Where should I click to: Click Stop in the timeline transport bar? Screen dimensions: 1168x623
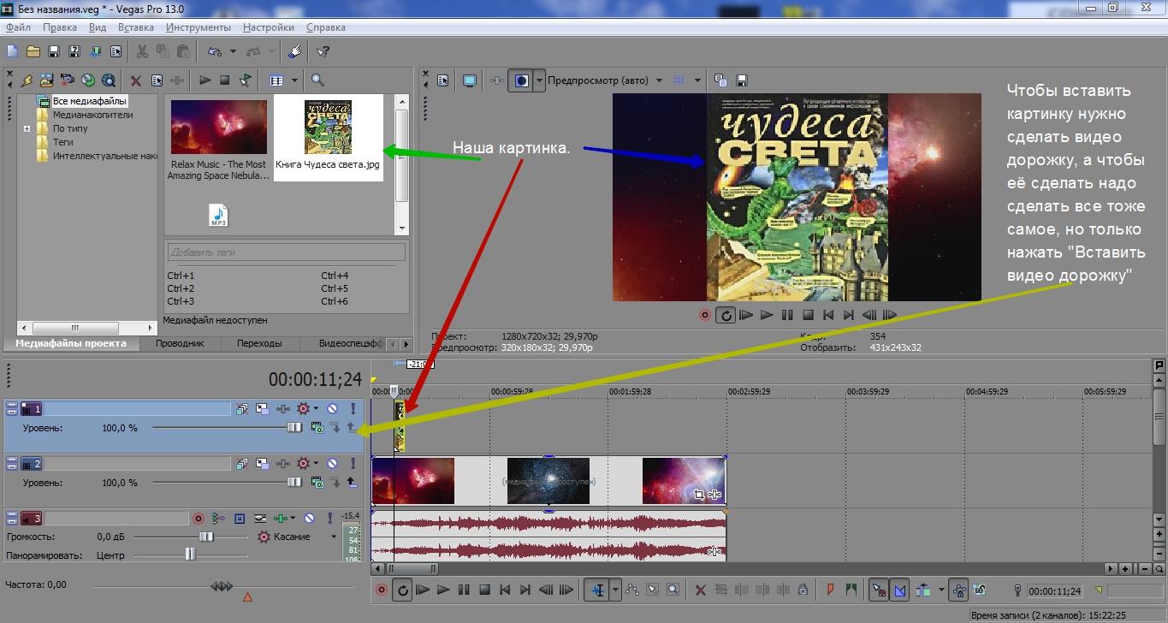pos(484,590)
